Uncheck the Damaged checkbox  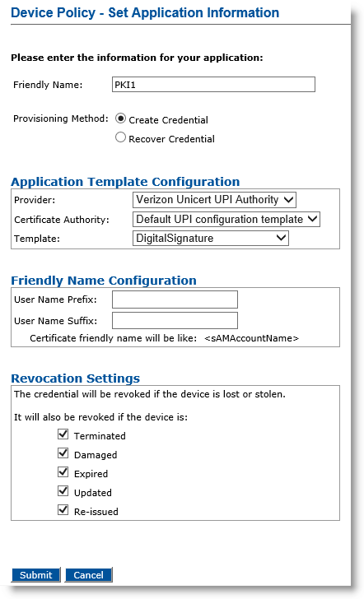pos(63,453)
